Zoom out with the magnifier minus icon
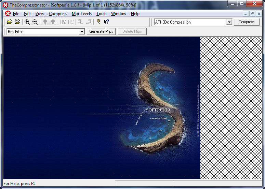The height and width of the screenshot is (189, 265). (35, 22)
